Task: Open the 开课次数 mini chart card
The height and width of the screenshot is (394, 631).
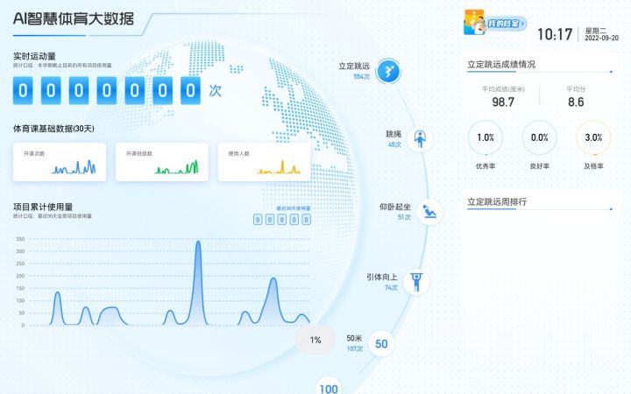Action: coord(60,162)
